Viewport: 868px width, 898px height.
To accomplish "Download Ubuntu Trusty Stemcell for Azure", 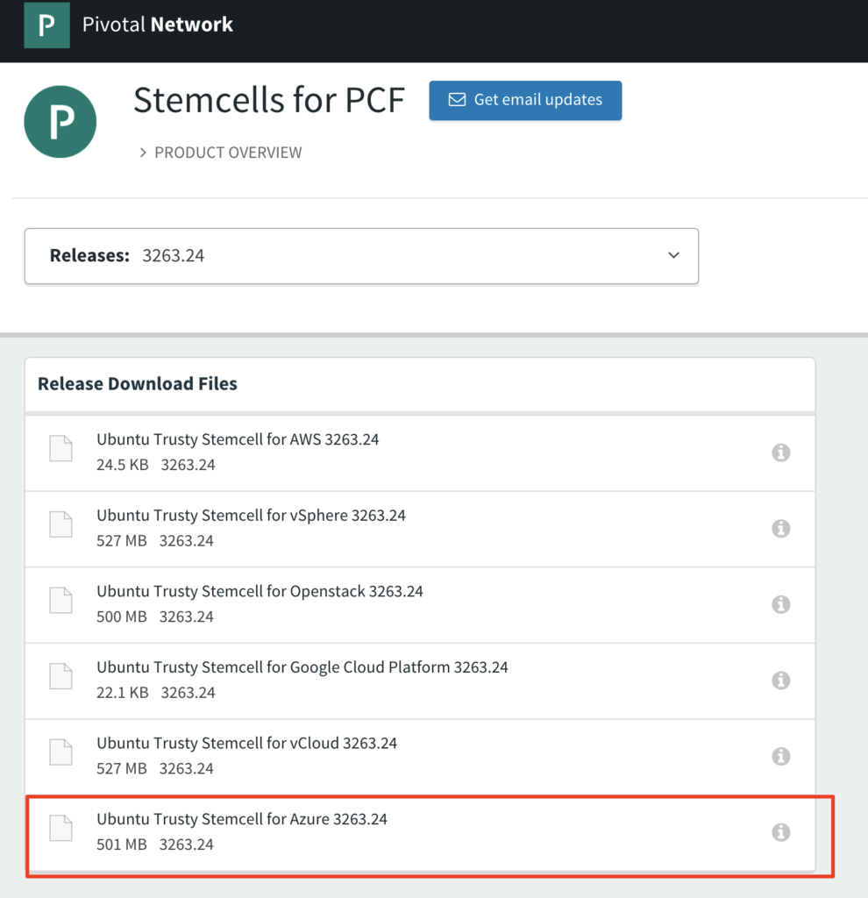I will 242,819.
